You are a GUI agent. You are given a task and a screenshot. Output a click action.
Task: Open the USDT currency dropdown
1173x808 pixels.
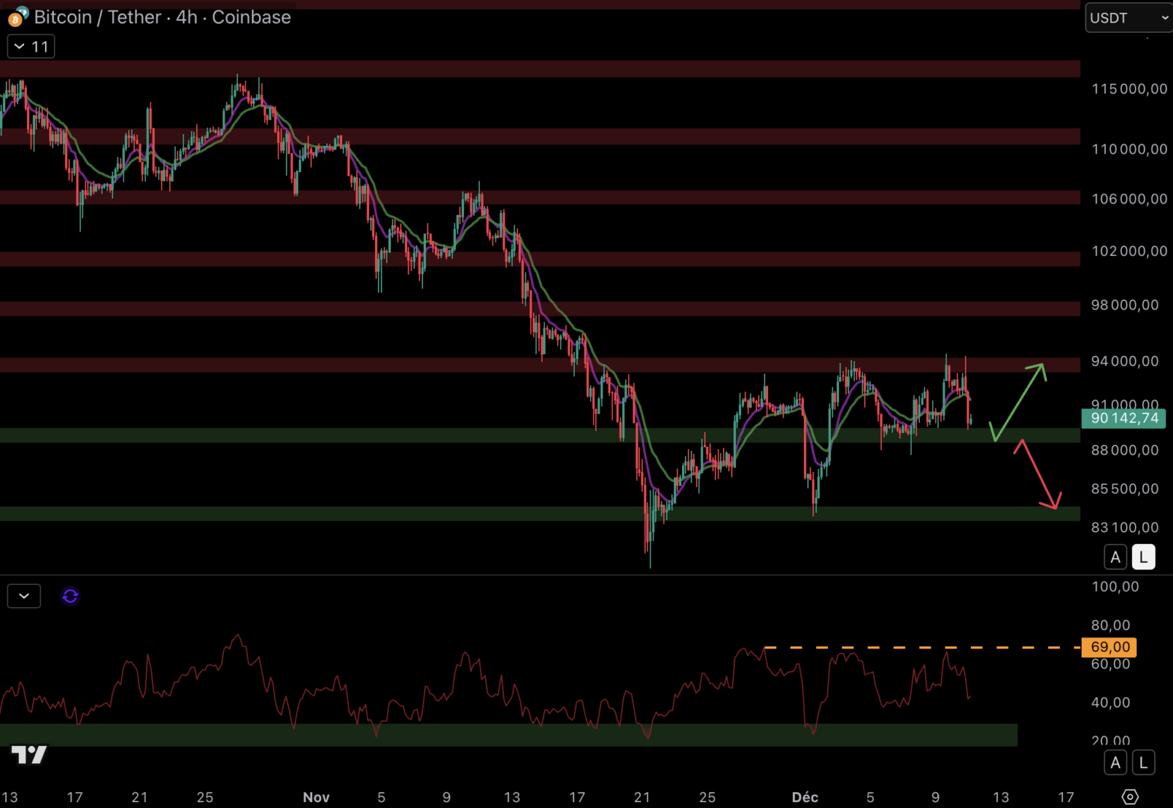coord(1127,18)
